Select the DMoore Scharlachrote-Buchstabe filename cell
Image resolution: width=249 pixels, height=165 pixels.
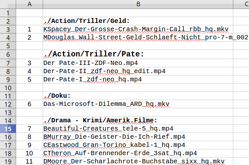(x=134, y=161)
